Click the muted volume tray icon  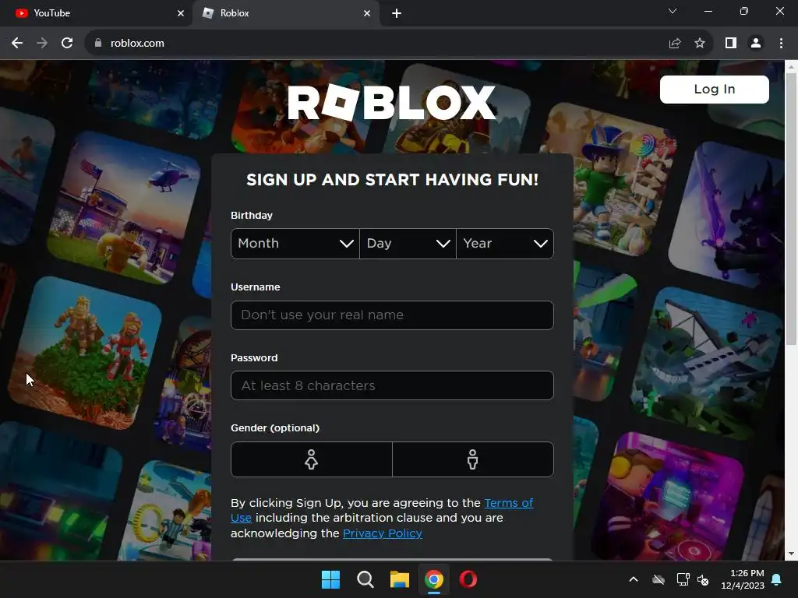[703, 579]
